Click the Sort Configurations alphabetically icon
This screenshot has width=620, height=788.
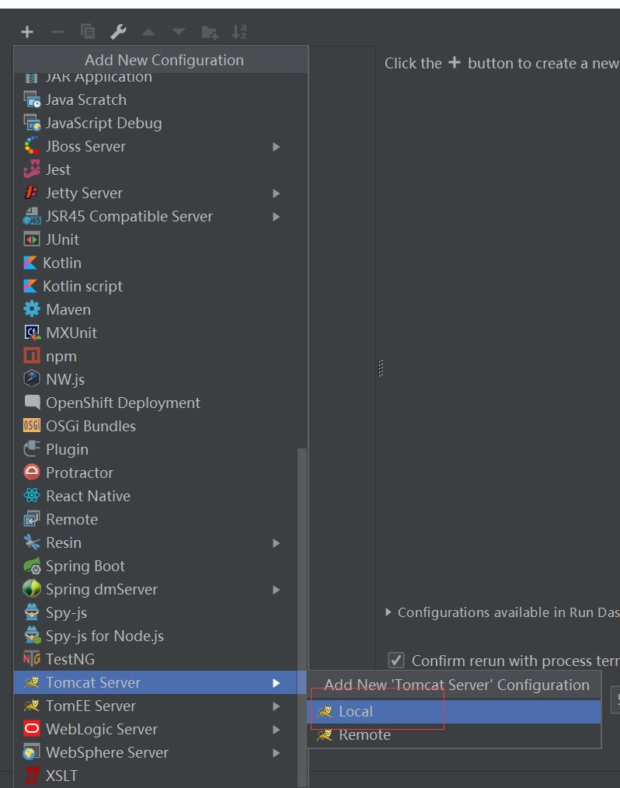pos(239,32)
